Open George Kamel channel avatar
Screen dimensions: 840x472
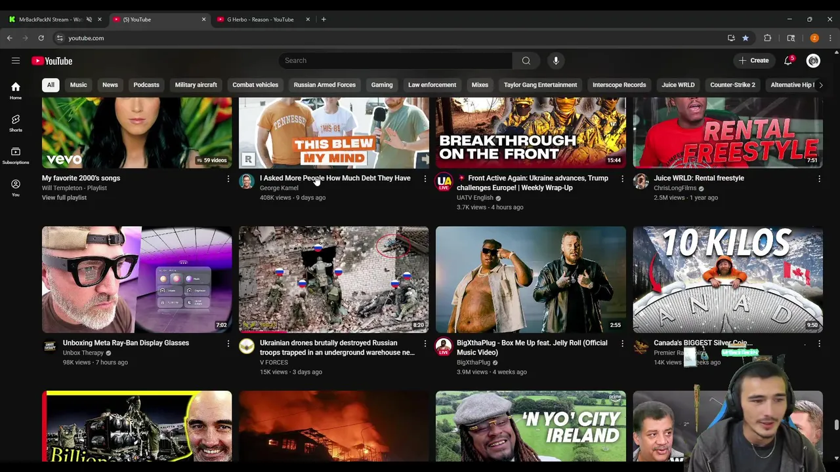coord(247,182)
